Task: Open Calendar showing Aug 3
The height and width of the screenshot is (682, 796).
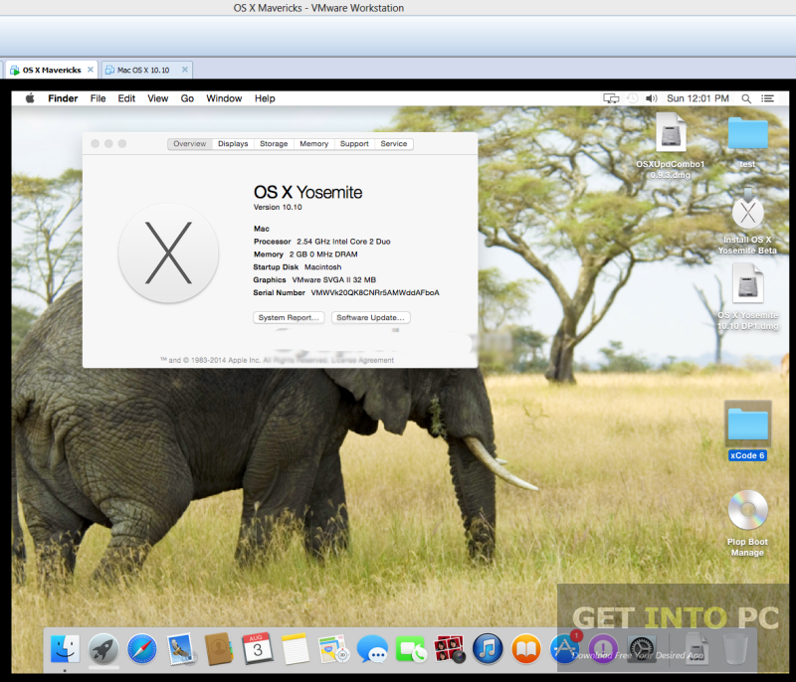Action: point(258,648)
